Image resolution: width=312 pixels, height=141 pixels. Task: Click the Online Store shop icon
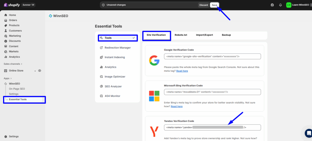(x=5, y=70)
